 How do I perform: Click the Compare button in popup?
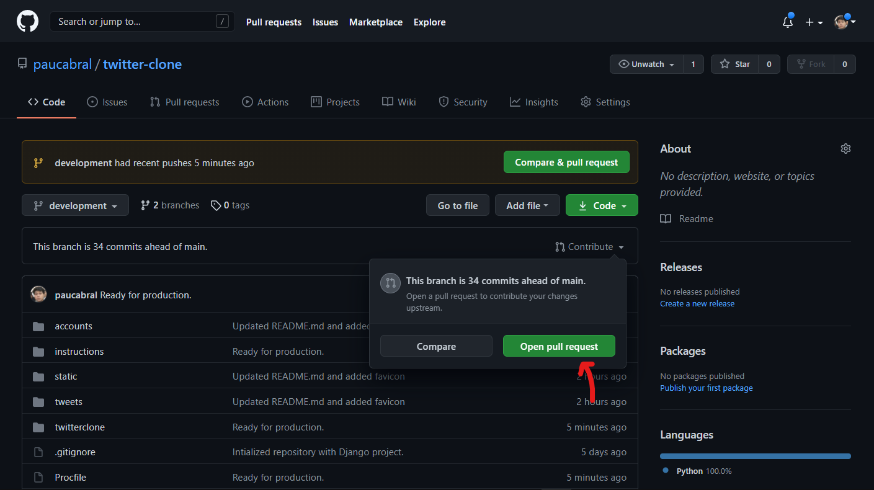coord(436,346)
